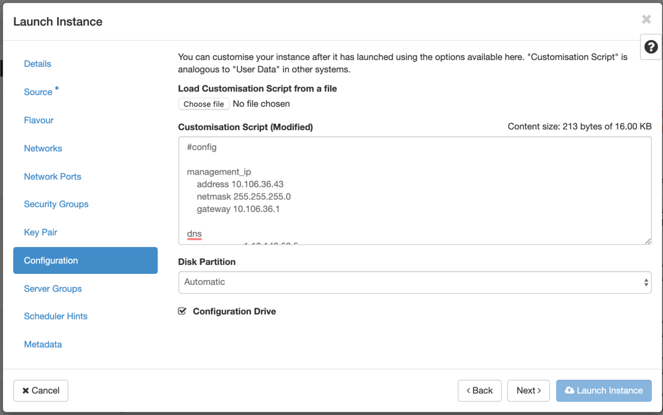
Task: Advance with the Next button
Action: [529, 390]
